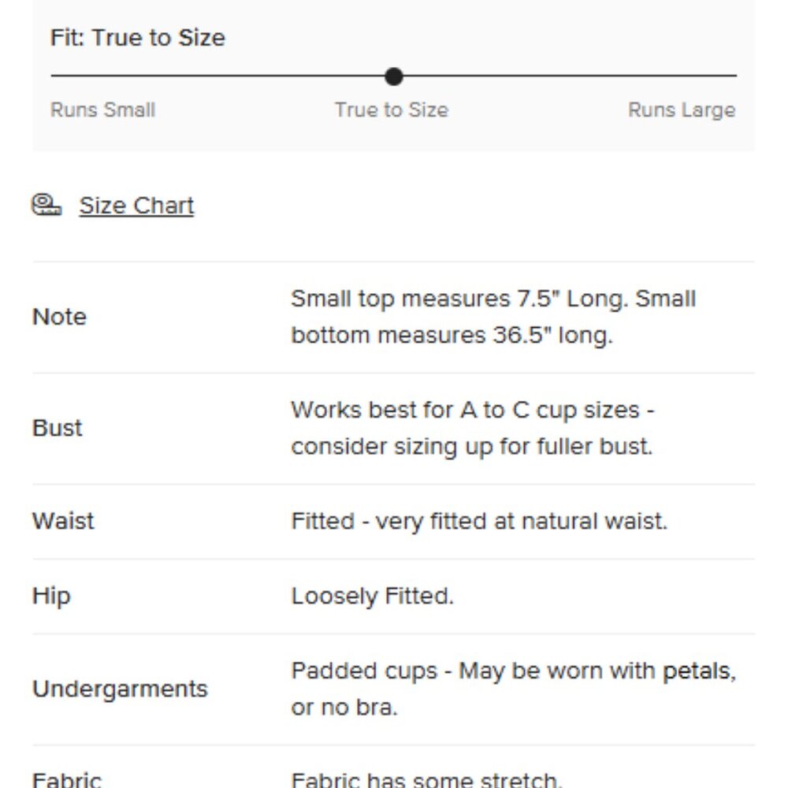Viewport: 788px width, 788px height.
Task: Select the Note row label
Action: (x=59, y=317)
